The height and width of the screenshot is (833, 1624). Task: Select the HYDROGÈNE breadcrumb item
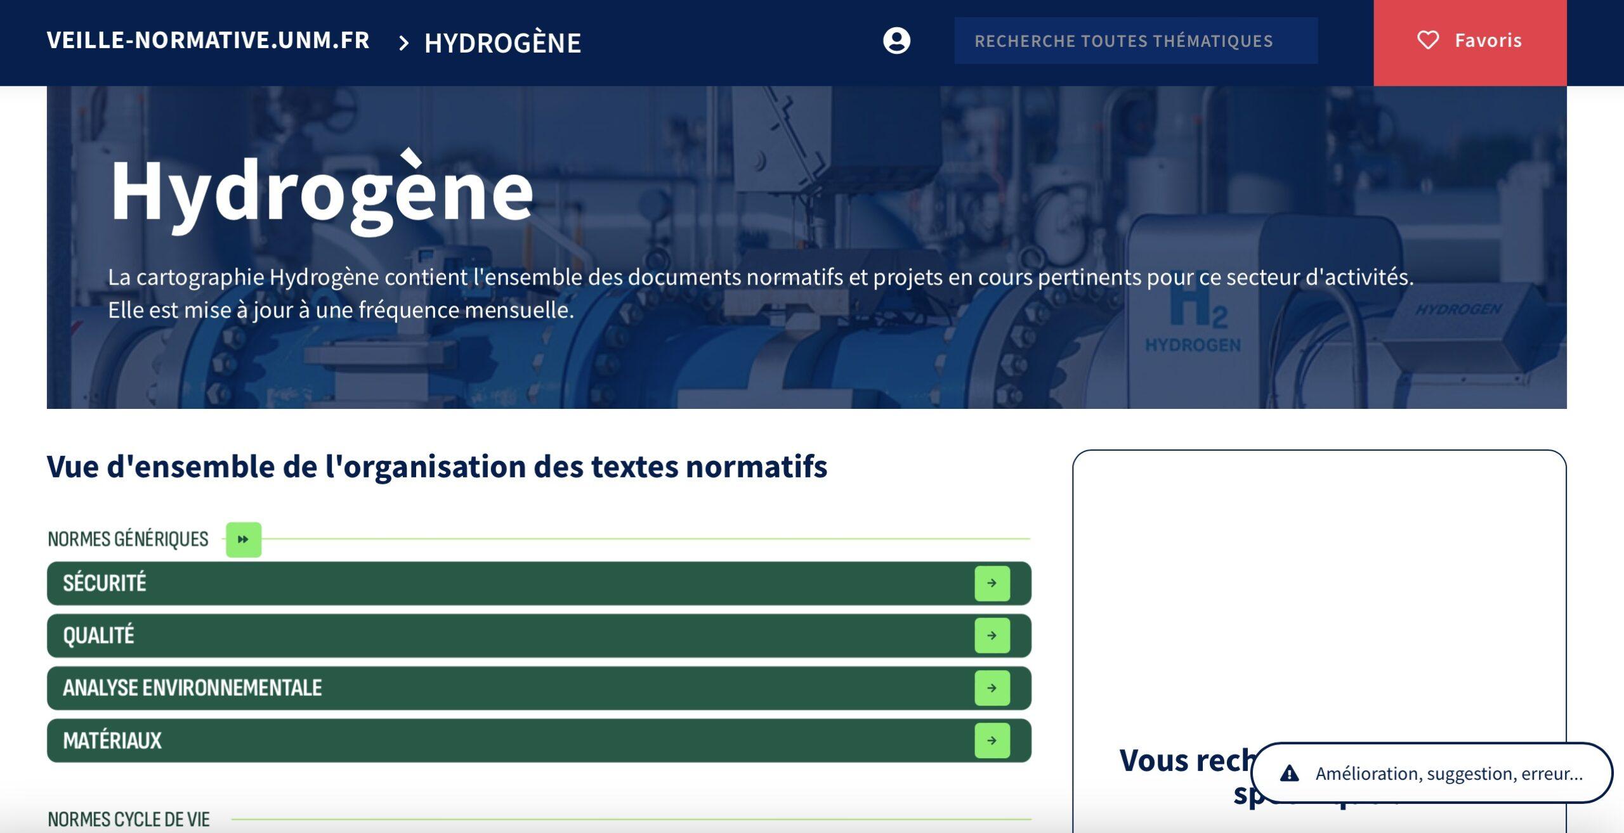pos(502,43)
